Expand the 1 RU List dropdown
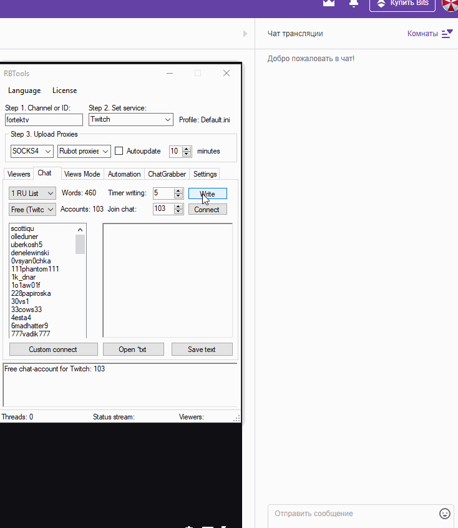This screenshot has height=528, width=458. coord(51,193)
